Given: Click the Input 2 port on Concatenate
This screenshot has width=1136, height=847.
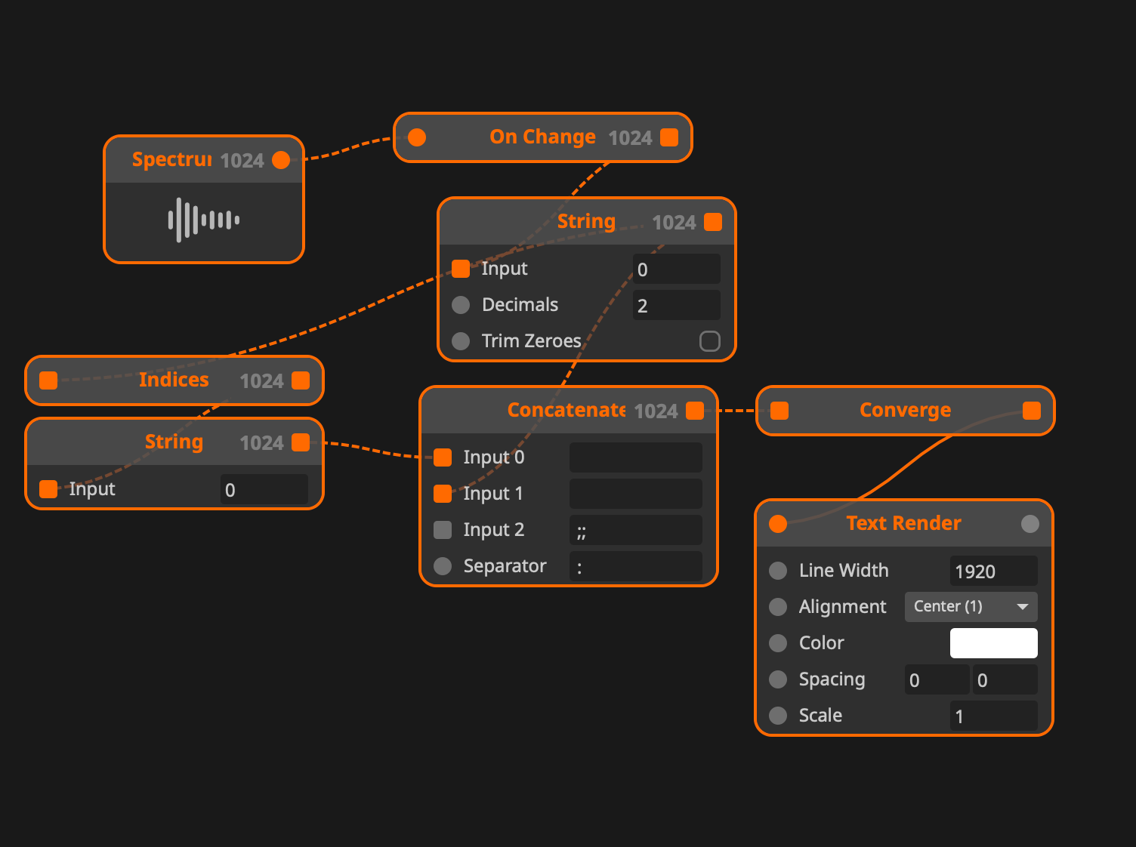Looking at the screenshot, I should (x=443, y=530).
